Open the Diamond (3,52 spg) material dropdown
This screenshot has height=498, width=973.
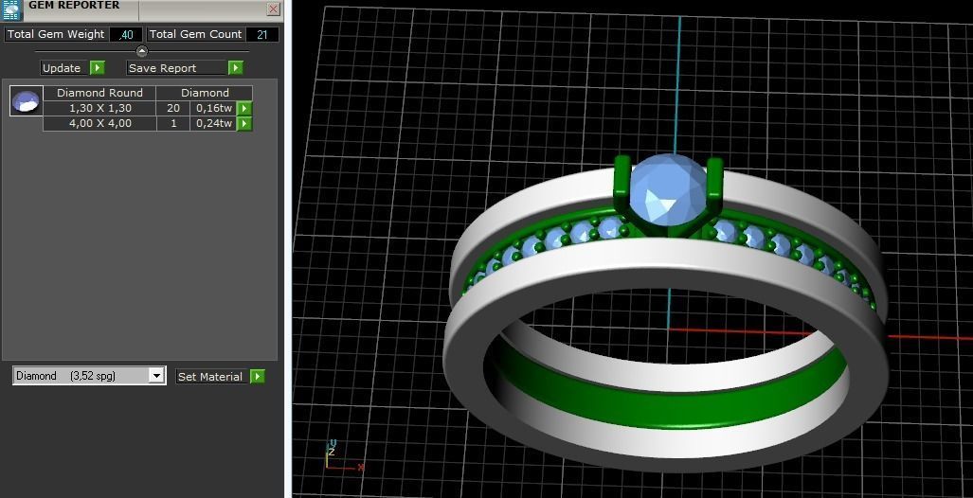click(157, 376)
